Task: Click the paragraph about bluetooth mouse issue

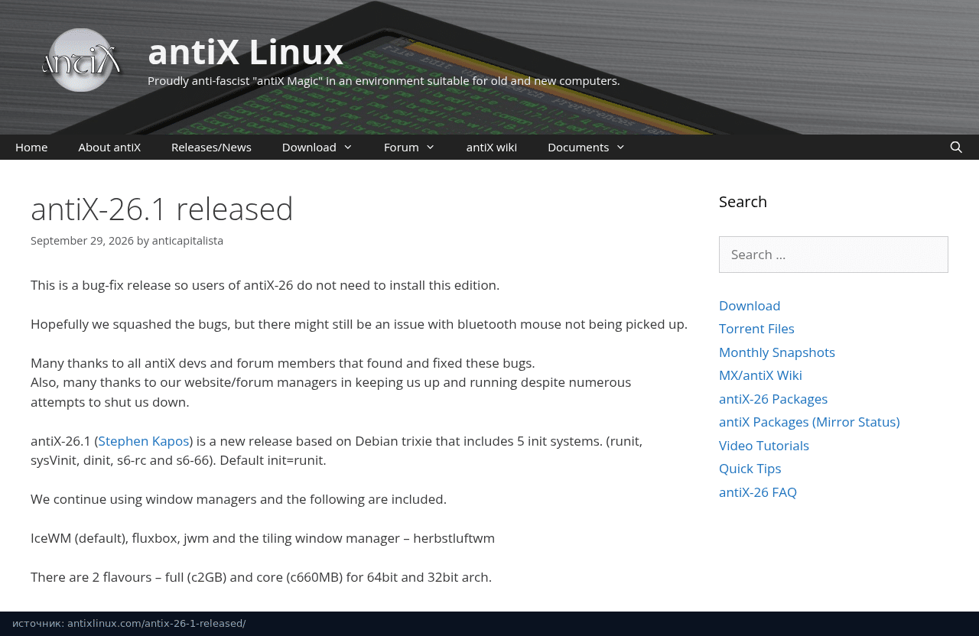Action: pos(359,324)
